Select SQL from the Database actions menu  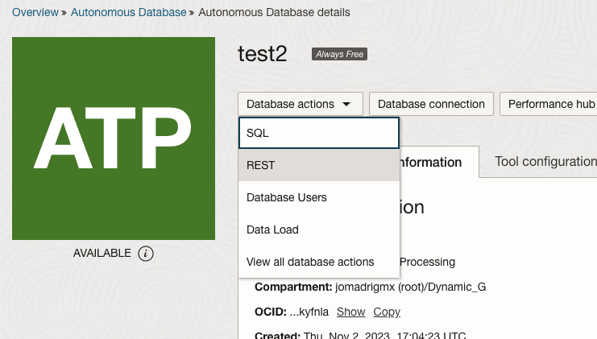click(x=319, y=133)
